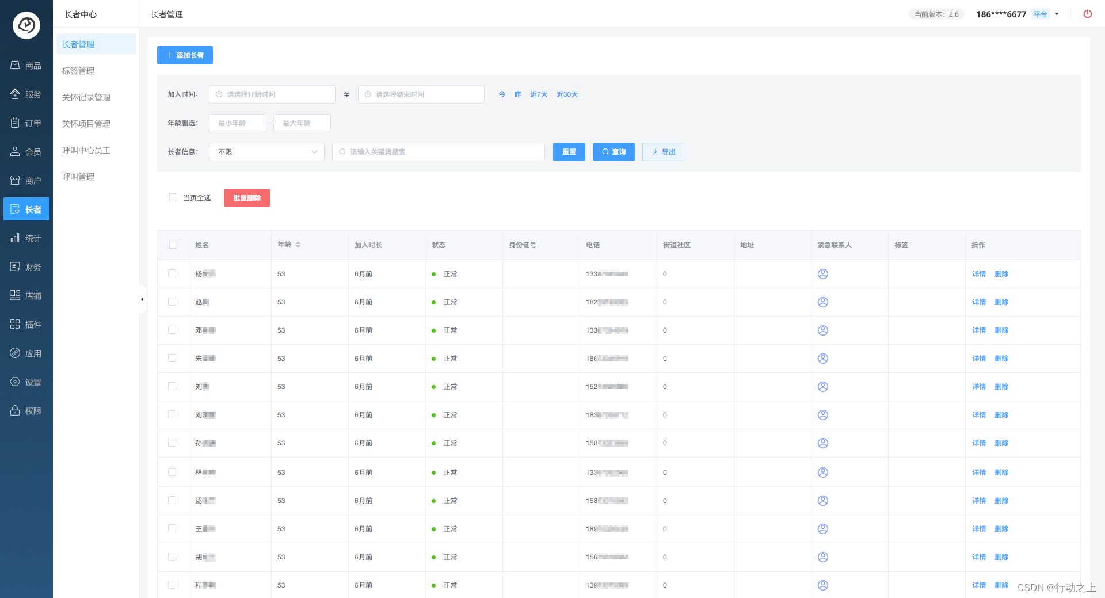Image resolution: width=1105 pixels, height=598 pixels.
Task: Check the row checkbox for 程
Action: point(172,585)
